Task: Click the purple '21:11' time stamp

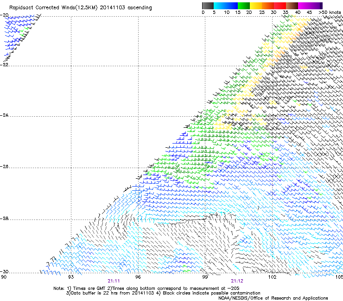Action: point(114,281)
